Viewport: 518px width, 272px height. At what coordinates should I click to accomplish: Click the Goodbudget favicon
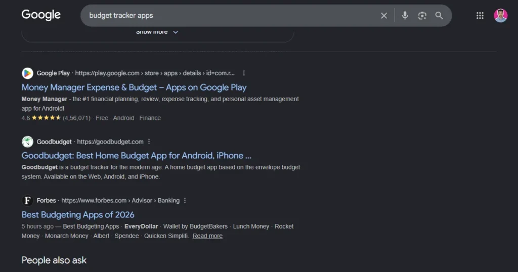27,142
